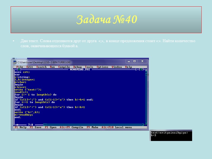Click the NONAME00.PAS window title

click(x=80, y=69)
